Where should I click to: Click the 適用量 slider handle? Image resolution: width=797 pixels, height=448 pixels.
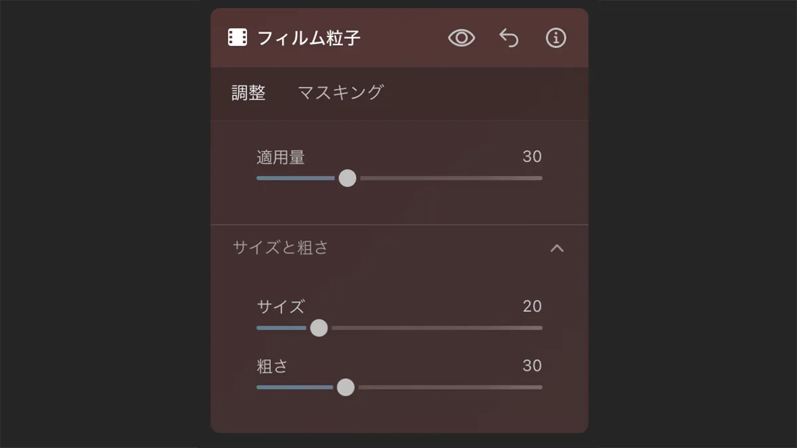[347, 178]
